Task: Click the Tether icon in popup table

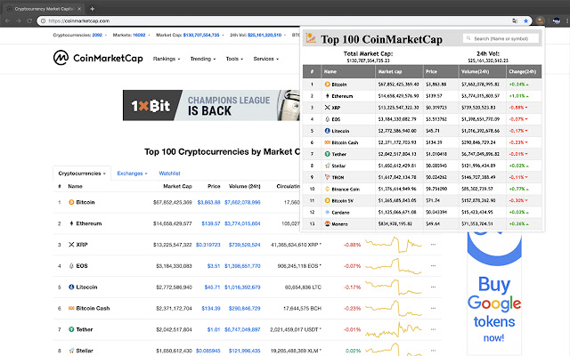Action: pos(327,154)
